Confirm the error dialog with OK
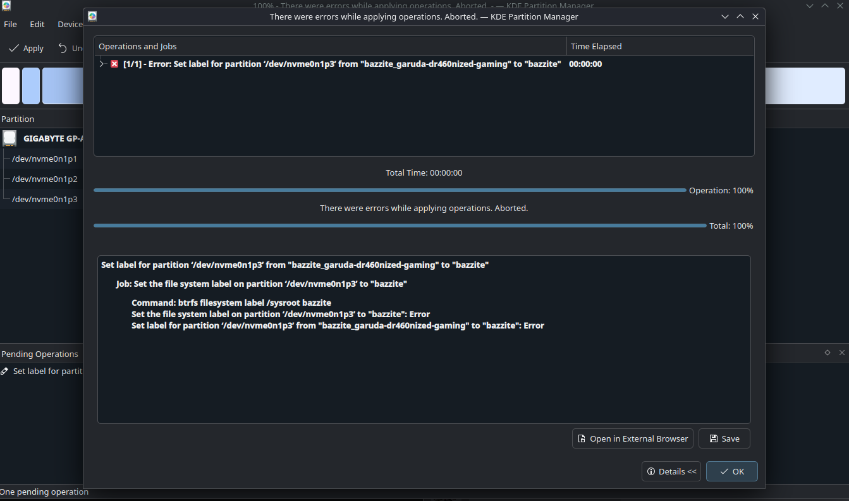849x501 pixels. [x=731, y=471]
